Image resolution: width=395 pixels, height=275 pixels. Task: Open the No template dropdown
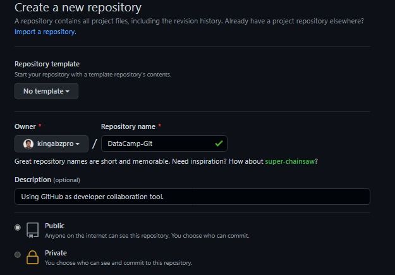click(46, 91)
